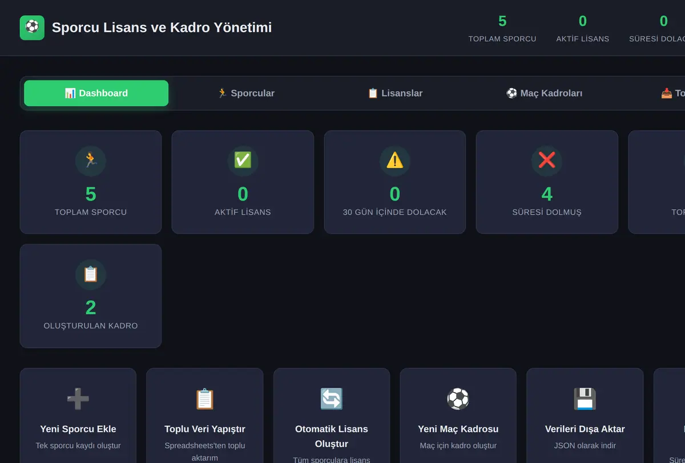Click the Verileri Dışa Aktar action title
The image size is (685, 463).
(585, 429)
